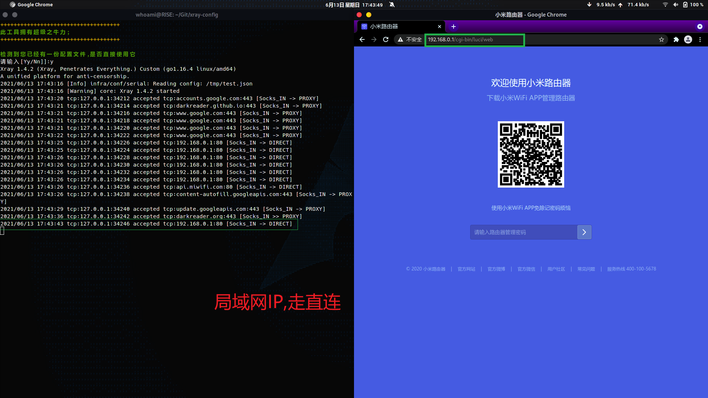Submit password with arrow button
Viewport: 708px width, 398px height.
[584, 232]
